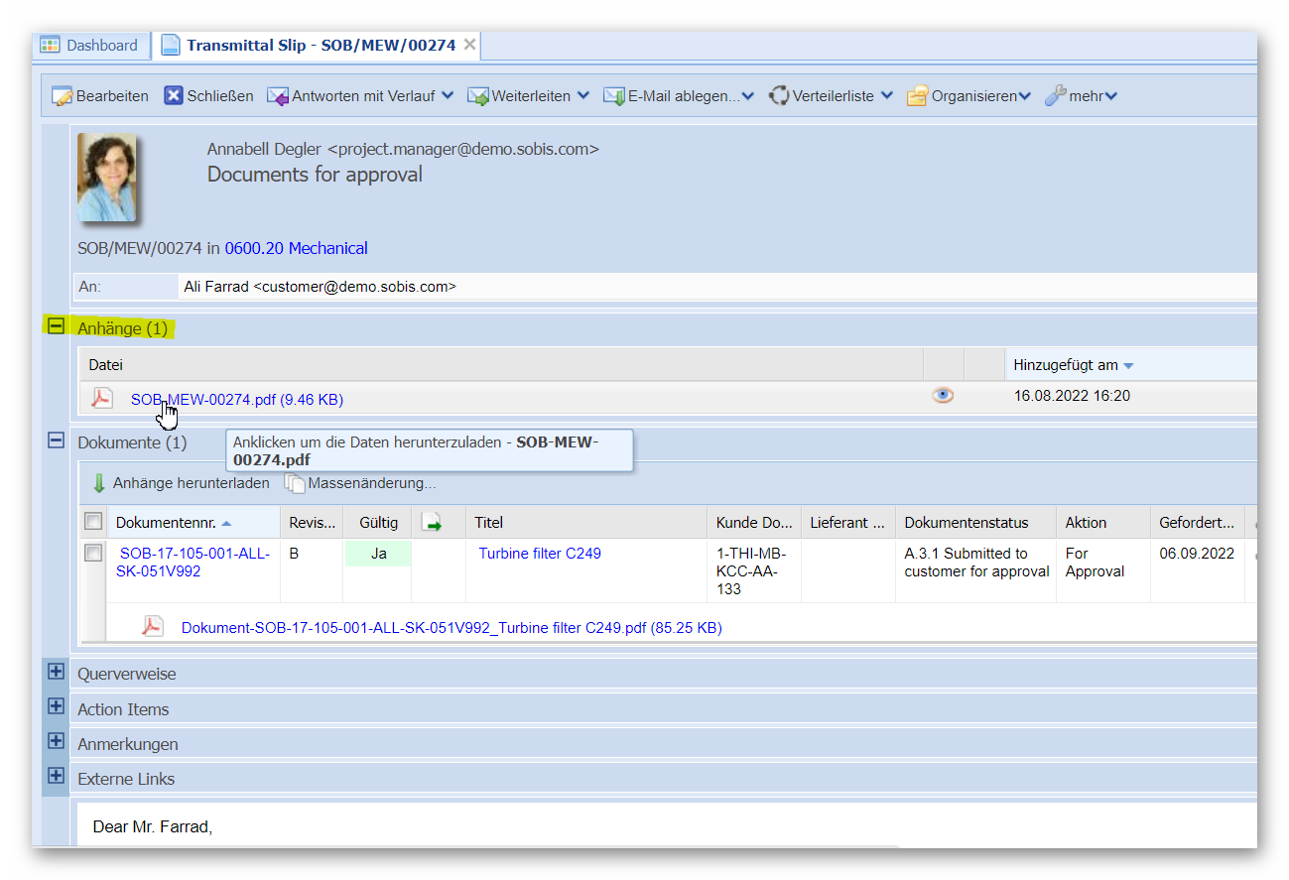Click the PDF icon beside SOB-MEW-00274.pdf
The width and height of the screenshot is (1289, 880).
point(102,399)
